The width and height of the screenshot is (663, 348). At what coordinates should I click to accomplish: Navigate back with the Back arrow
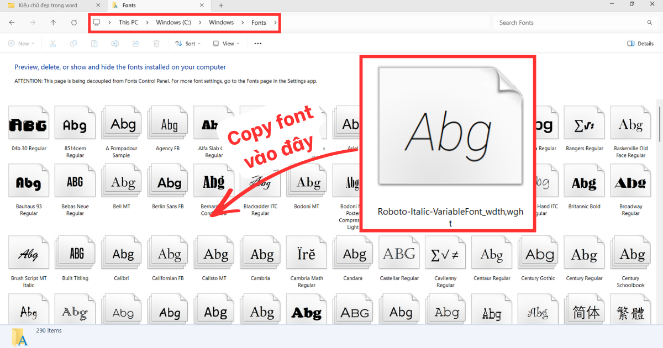coord(12,23)
